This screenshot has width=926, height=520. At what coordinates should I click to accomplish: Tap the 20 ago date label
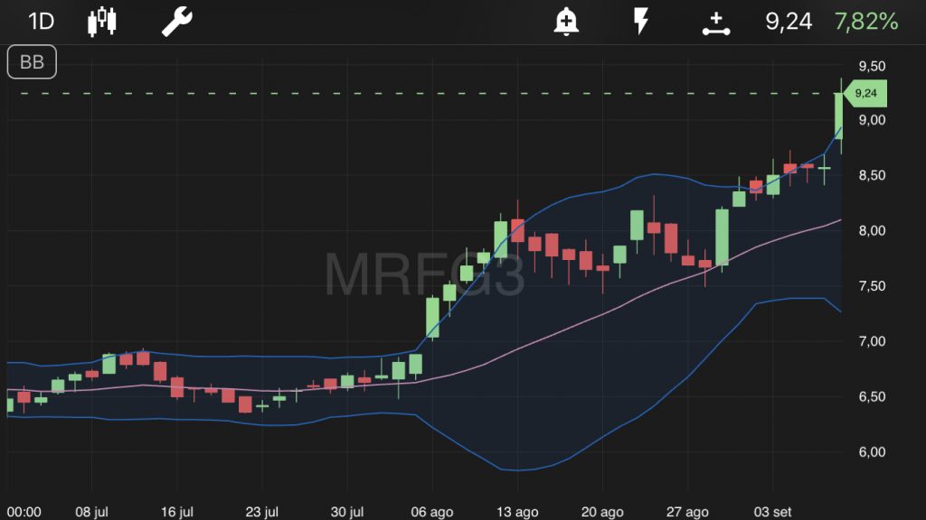coord(602,512)
